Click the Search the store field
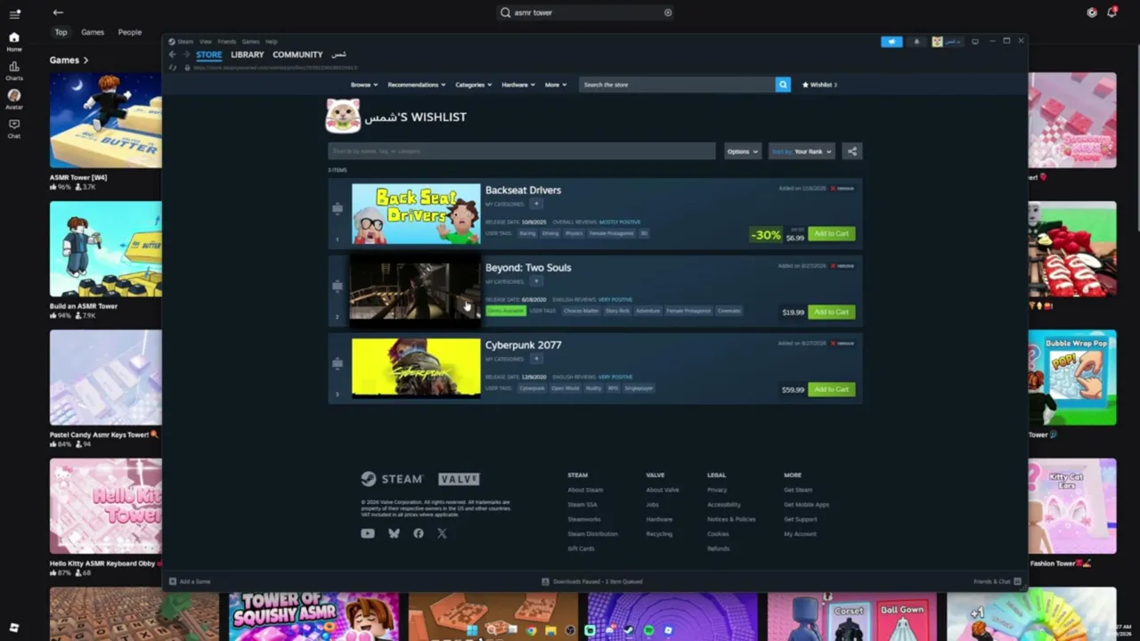The image size is (1140, 641). 678,85
